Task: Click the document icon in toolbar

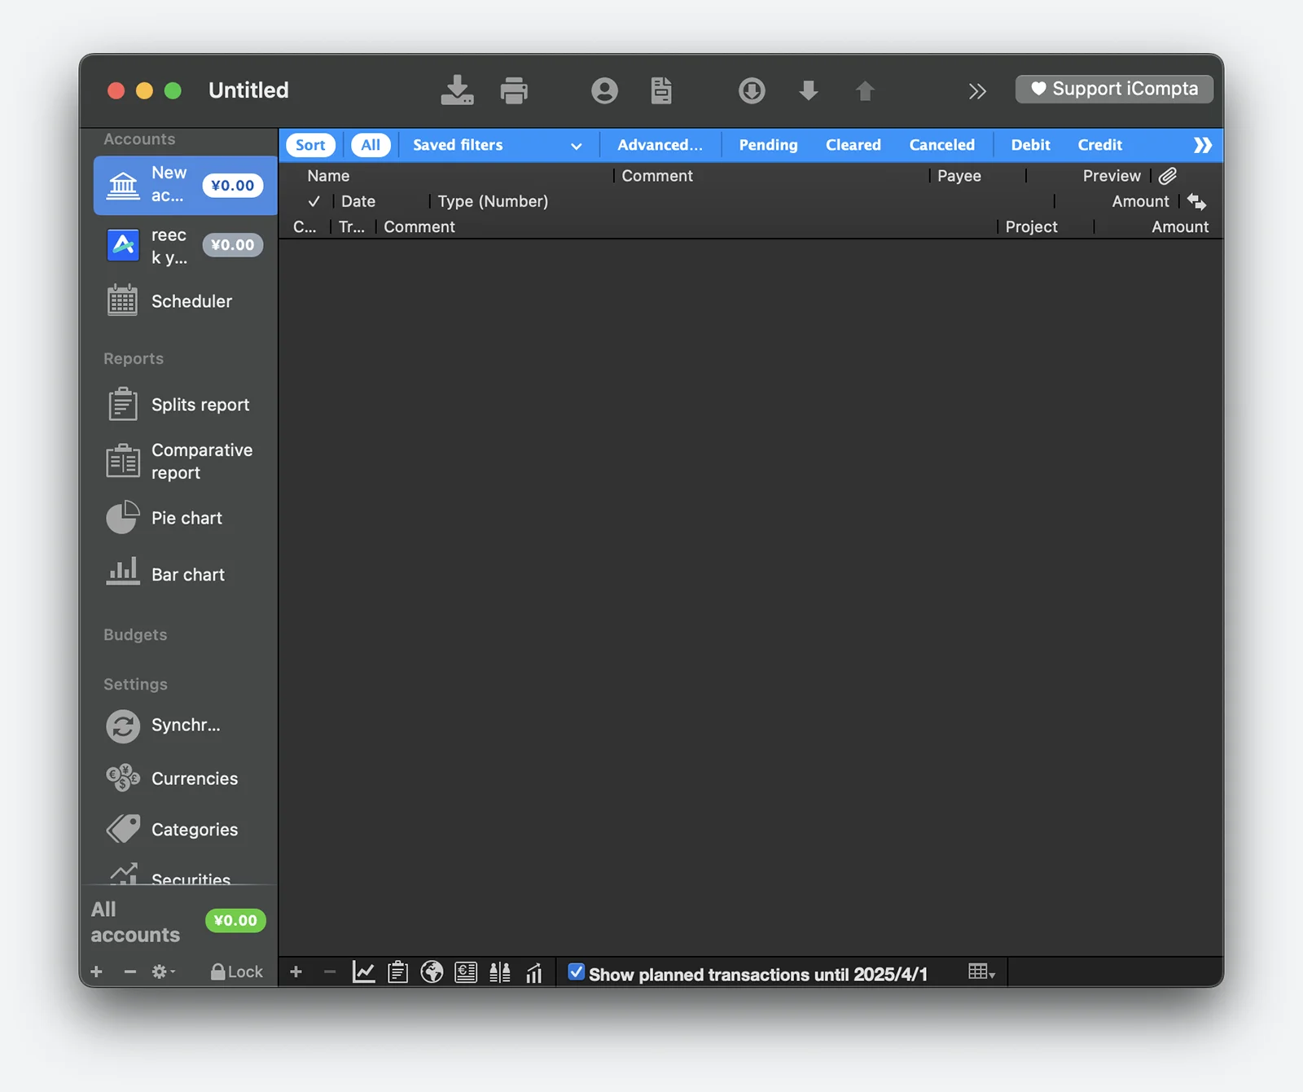Action: click(661, 90)
